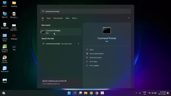Select the All search filter tab

click(42, 18)
